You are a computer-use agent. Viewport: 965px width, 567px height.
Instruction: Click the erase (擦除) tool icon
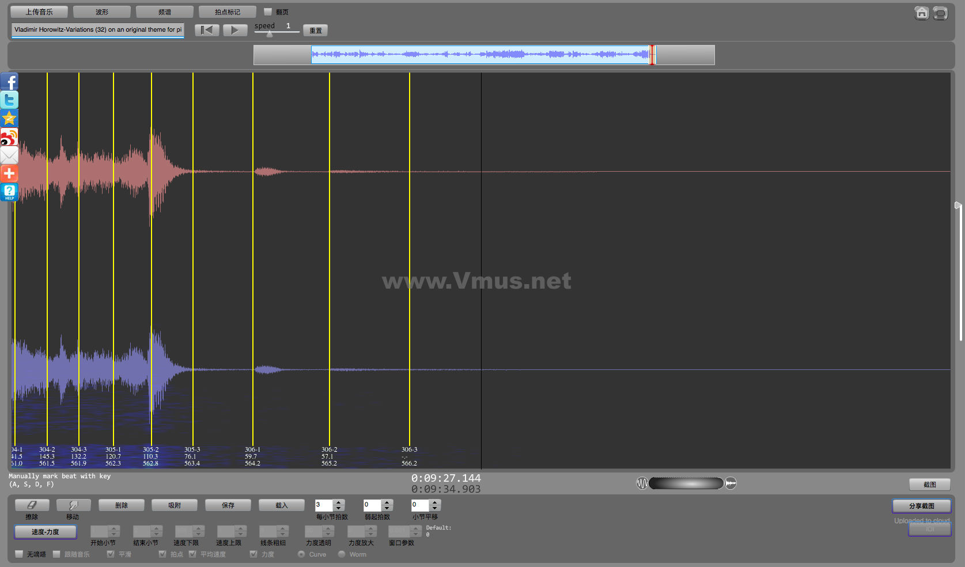32,505
